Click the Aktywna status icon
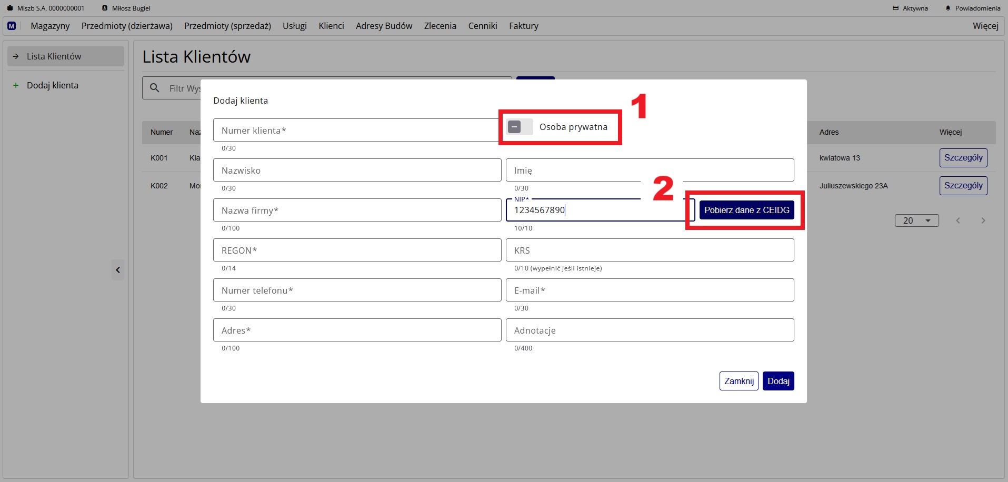This screenshot has width=1008, height=482. pyautogui.click(x=895, y=8)
